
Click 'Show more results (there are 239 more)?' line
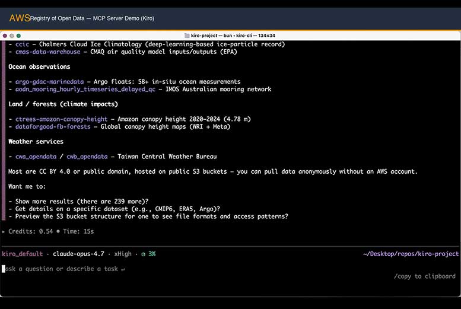82,202
